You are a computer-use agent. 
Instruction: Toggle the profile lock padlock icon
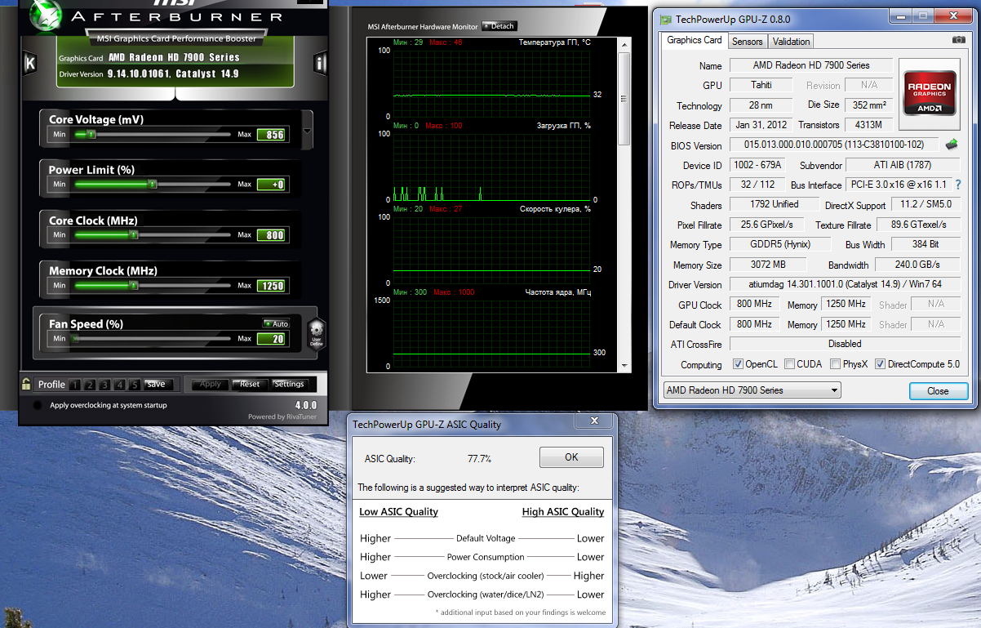click(x=26, y=384)
